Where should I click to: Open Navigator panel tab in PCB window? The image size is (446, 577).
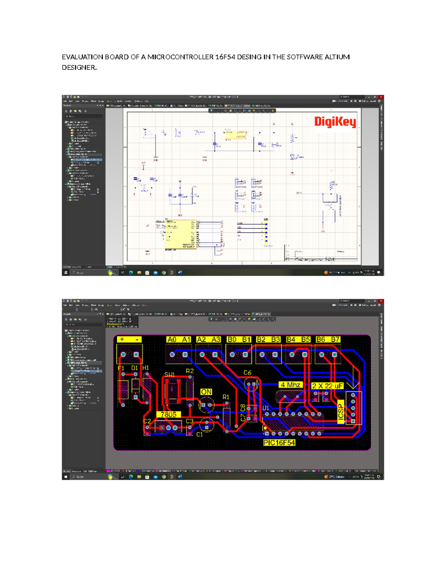[x=77, y=471]
